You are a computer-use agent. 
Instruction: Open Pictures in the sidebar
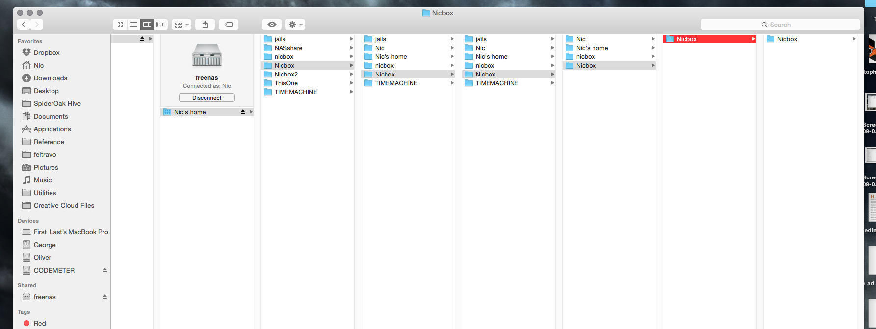46,167
